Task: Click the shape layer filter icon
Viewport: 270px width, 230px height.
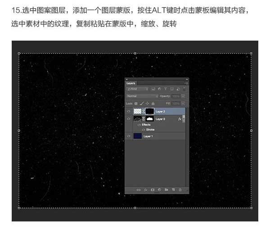Action: (172, 89)
